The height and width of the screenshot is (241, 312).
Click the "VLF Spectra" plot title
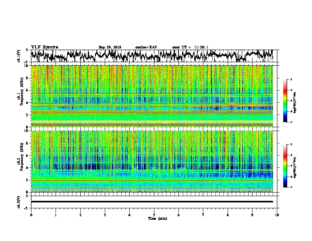(45, 47)
